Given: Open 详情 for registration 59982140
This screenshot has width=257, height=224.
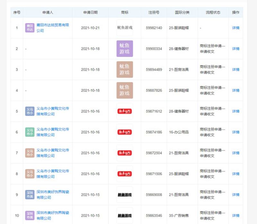Looking at the screenshot, I should coord(236,28).
